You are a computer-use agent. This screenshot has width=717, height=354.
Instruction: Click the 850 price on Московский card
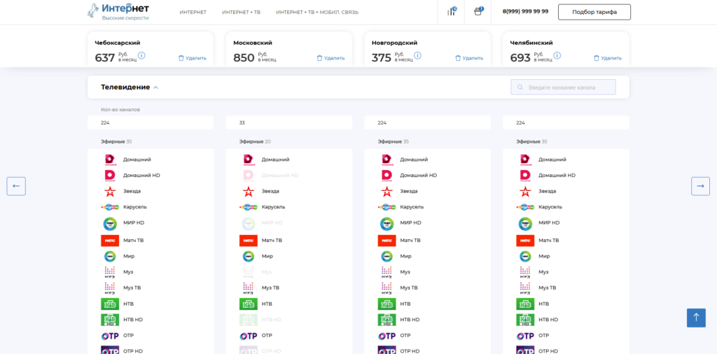tap(244, 58)
